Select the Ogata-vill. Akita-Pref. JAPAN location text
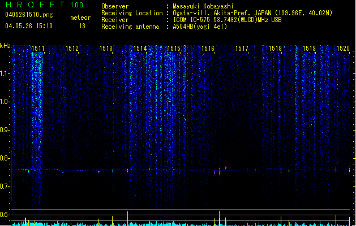 (x=252, y=13)
